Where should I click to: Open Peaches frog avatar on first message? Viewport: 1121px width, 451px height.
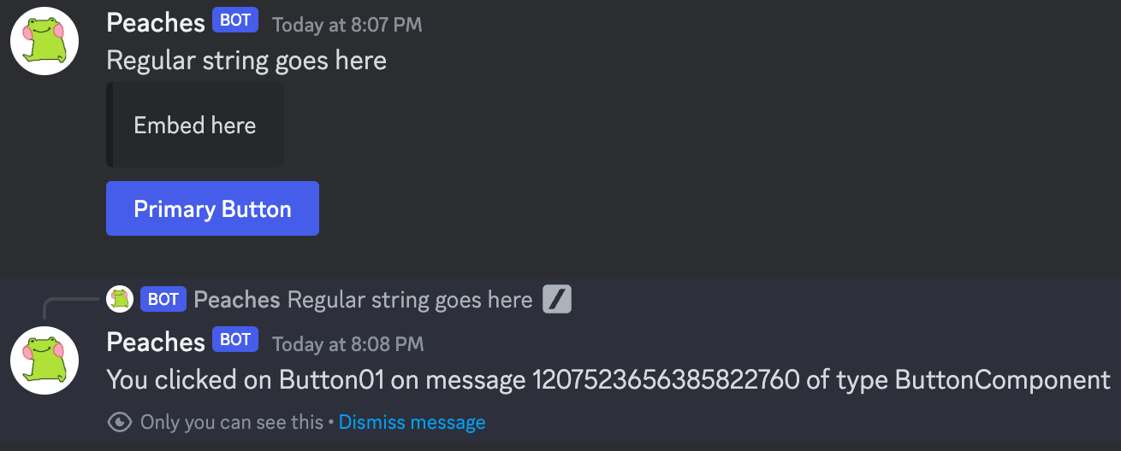(44, 40)
